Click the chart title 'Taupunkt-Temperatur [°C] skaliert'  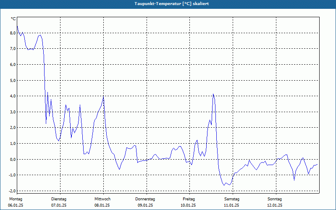coord(172,4)
